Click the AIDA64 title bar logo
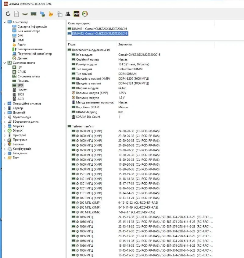The width and height of the screenshot is (244, 258). (x=6, y=4)
